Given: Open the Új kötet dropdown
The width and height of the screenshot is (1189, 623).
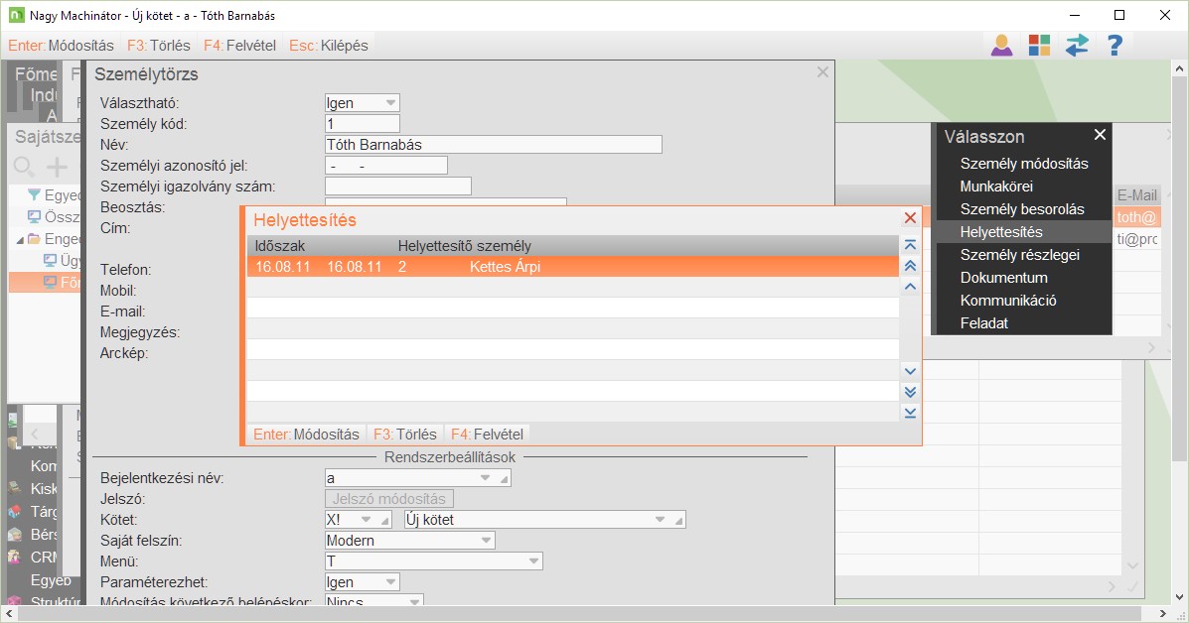Looking at the screenshot, I should pos(660,519).
